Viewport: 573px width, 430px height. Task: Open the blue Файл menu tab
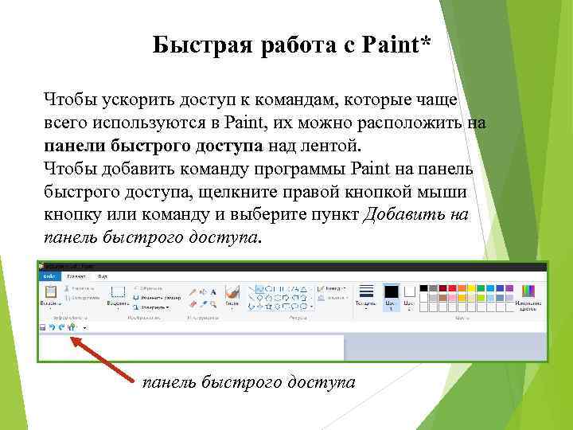(x=49, y=276)
